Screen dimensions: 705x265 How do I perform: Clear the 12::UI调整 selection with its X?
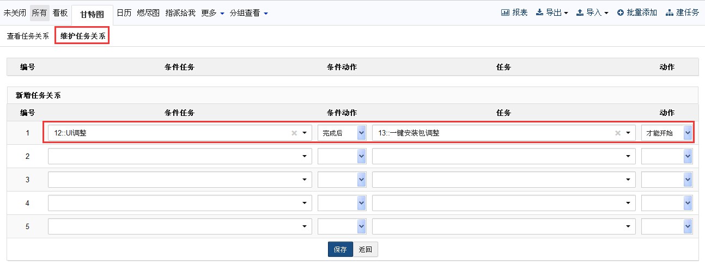point(294,133)
